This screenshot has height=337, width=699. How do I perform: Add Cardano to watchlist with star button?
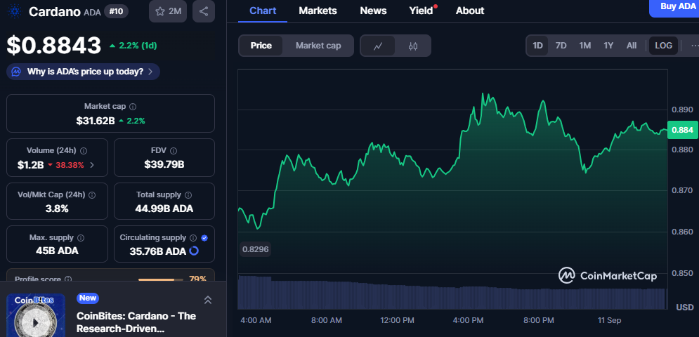[x=168, y=12]
